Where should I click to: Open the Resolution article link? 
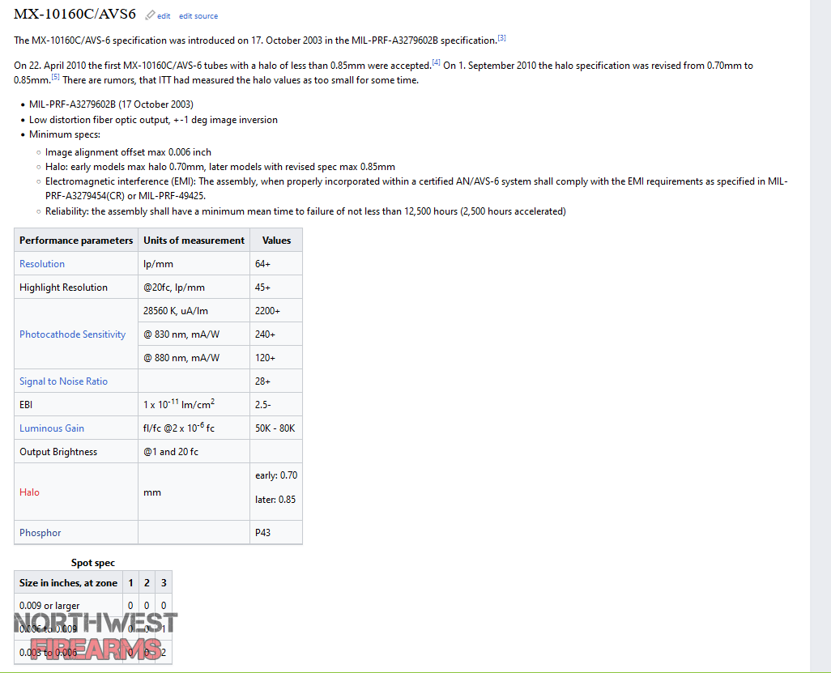pyautogui.click(x=42, y=263)
